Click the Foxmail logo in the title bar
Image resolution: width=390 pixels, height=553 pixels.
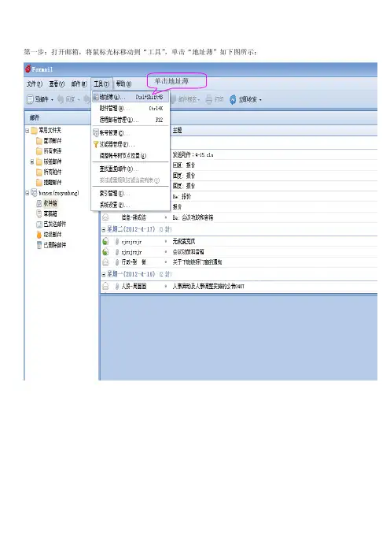28,69
